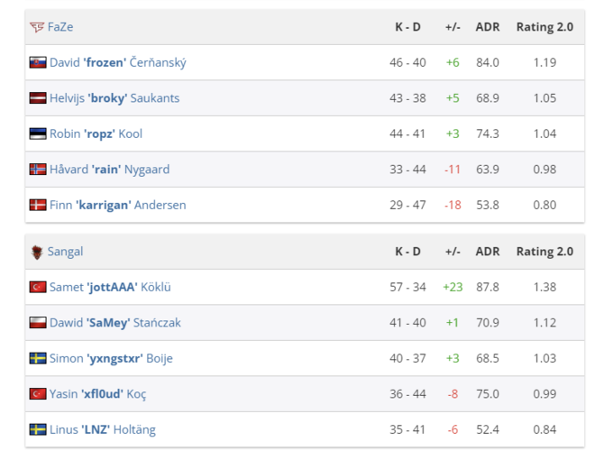Click the Turkish flag beside jottAAA
Image resolution: width=613 pixels, height=460 pixels.
38,287
